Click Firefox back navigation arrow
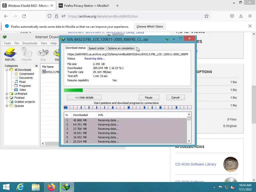The height and width of the screenshot is (192, 256). pos(6,16)
